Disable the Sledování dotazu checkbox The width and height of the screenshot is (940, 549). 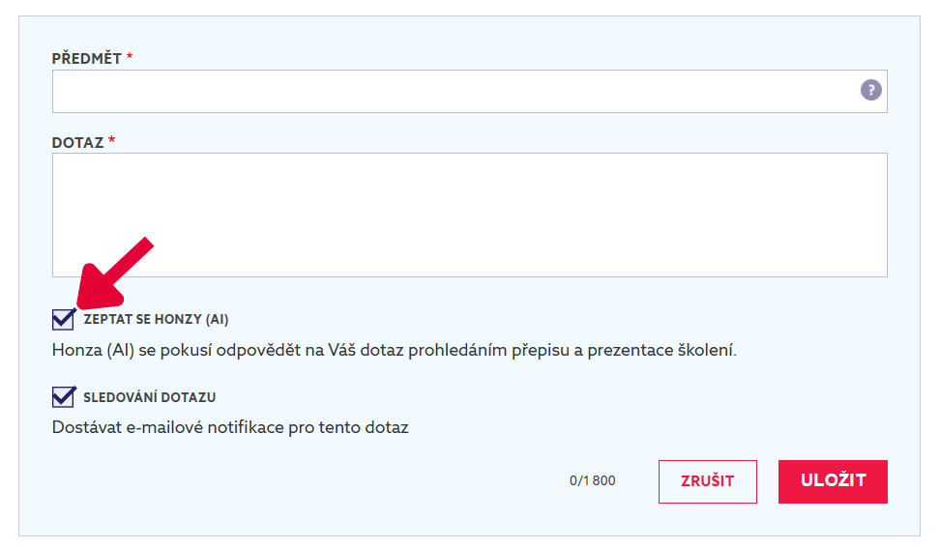[x=63, y=396]
